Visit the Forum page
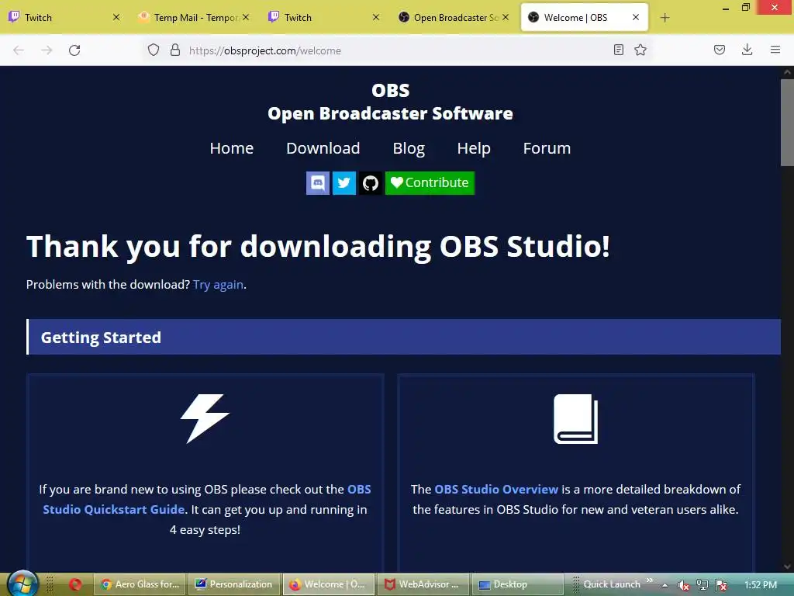The width and height of the screenshot is (794, 596). (x=547, y=148)
